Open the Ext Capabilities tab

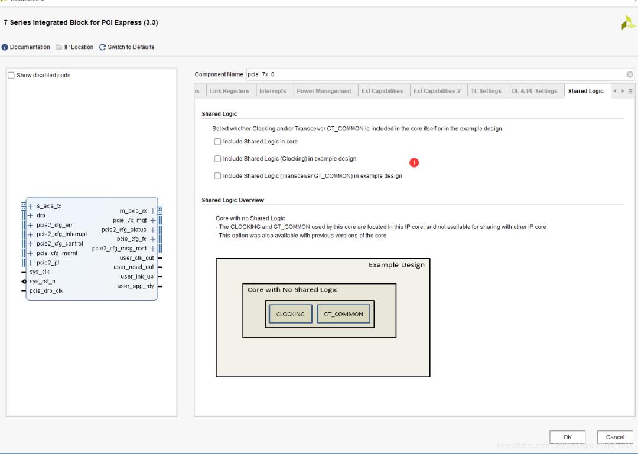point(382,91)
